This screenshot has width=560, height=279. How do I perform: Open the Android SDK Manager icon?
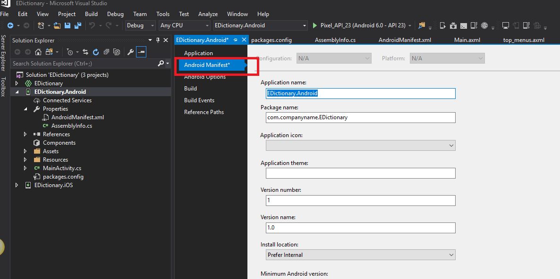(x=453, y=25)
